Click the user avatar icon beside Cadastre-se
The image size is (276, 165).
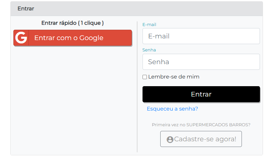170,139
